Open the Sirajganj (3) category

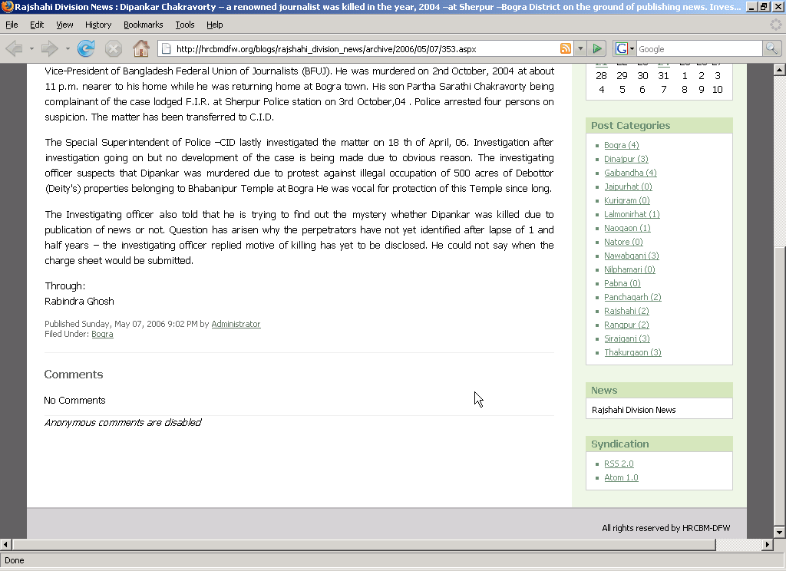(x=627, y=338)
